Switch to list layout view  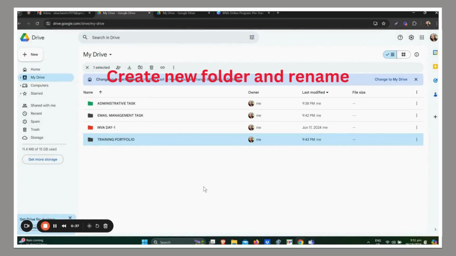(x=390, y=55)
